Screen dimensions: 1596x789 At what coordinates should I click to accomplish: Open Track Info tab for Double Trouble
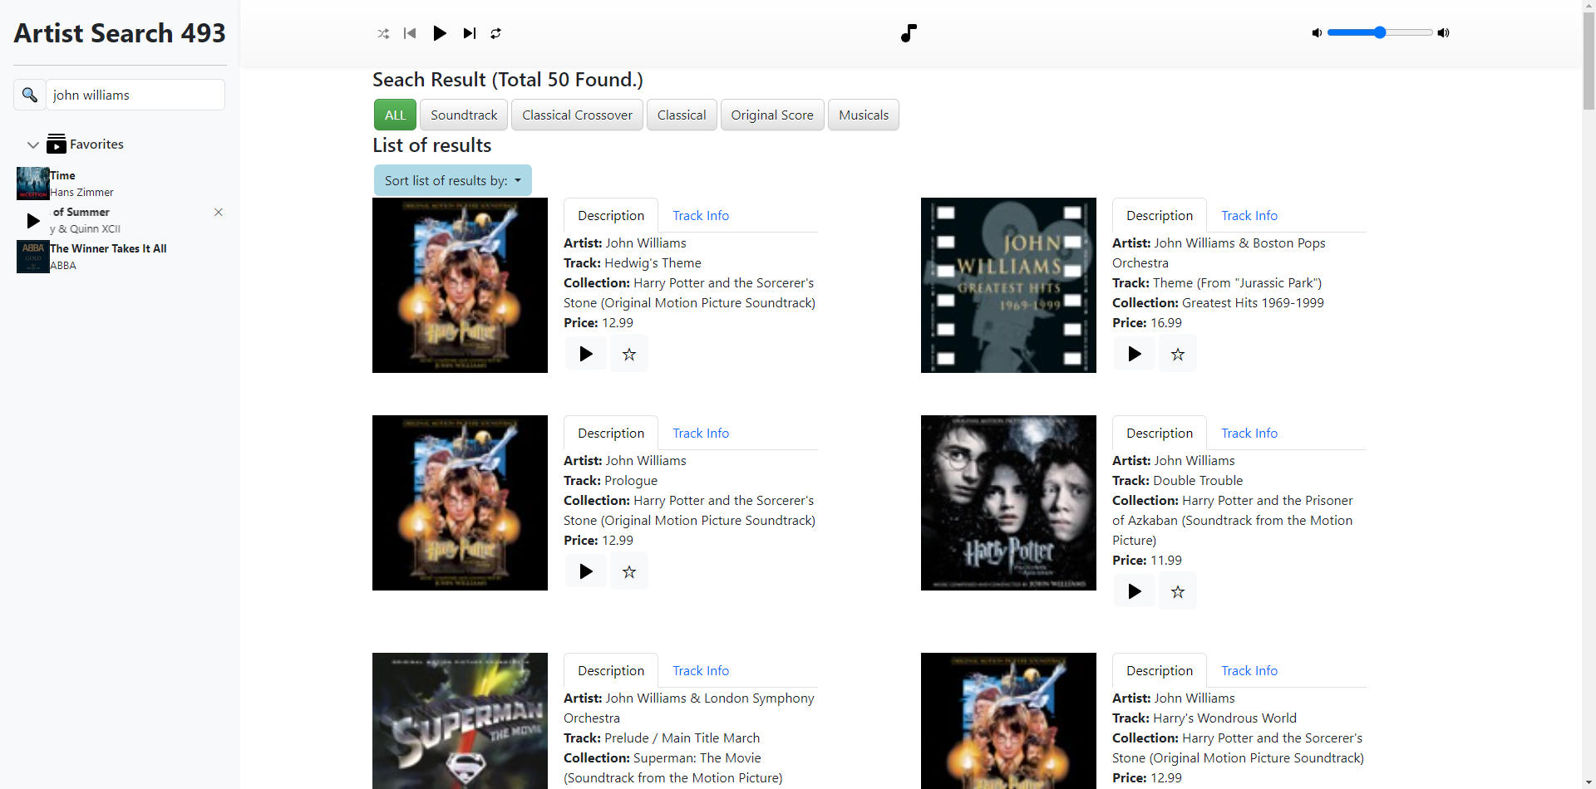pos(1249,433)
